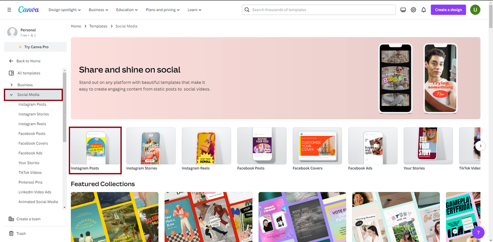This screenshot has width=493, height=242.
Task: Click the search magnifier icon
Action: click(247, 10)
